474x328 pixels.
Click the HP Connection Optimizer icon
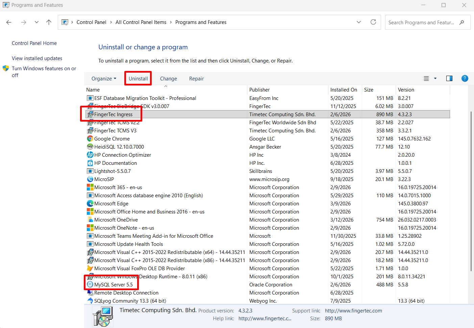[x=90, y=155]
